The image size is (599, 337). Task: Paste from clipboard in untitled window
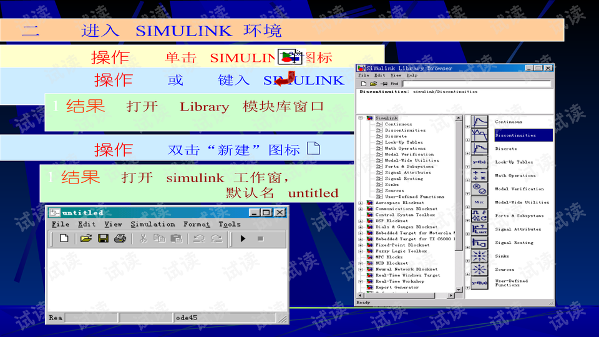[176, 239]
